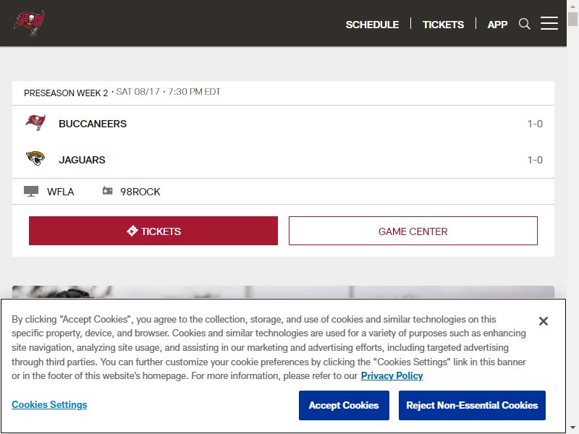Click the PRESEASON WEEK 2 heading
This screenshot has width=579, height=434.
66,93
